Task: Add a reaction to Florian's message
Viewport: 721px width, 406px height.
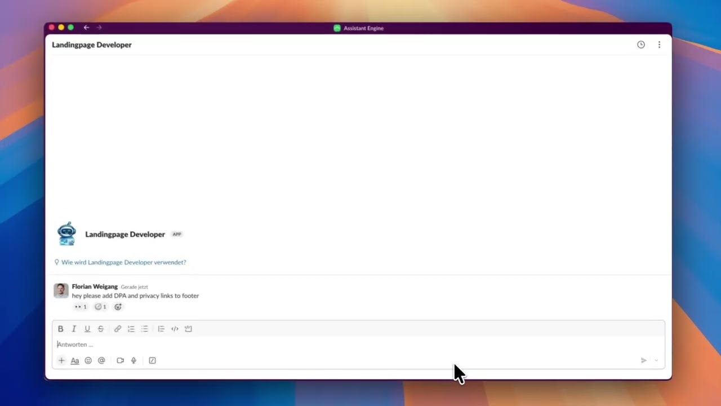Action: pos(118,307)
